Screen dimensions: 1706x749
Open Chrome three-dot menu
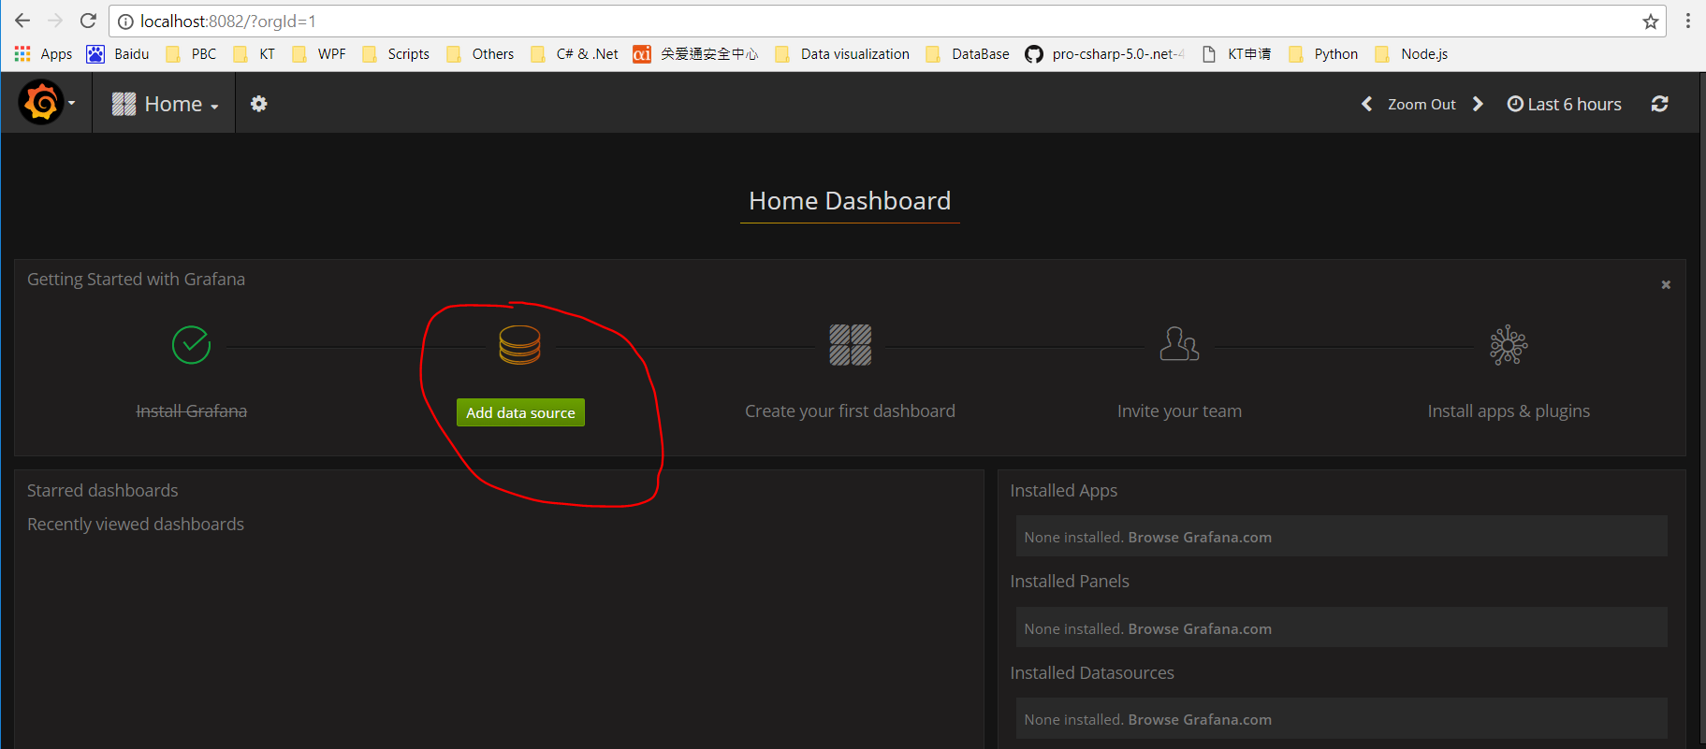(x=1688, y=21)
